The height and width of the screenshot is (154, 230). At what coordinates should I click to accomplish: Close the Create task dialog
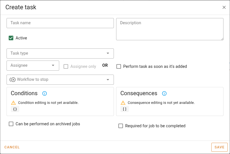224,7
